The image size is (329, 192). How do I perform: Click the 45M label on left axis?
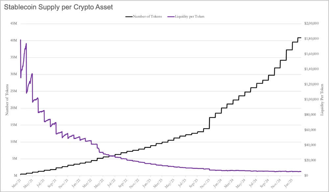pyautogui.click(x=13, y=23)
